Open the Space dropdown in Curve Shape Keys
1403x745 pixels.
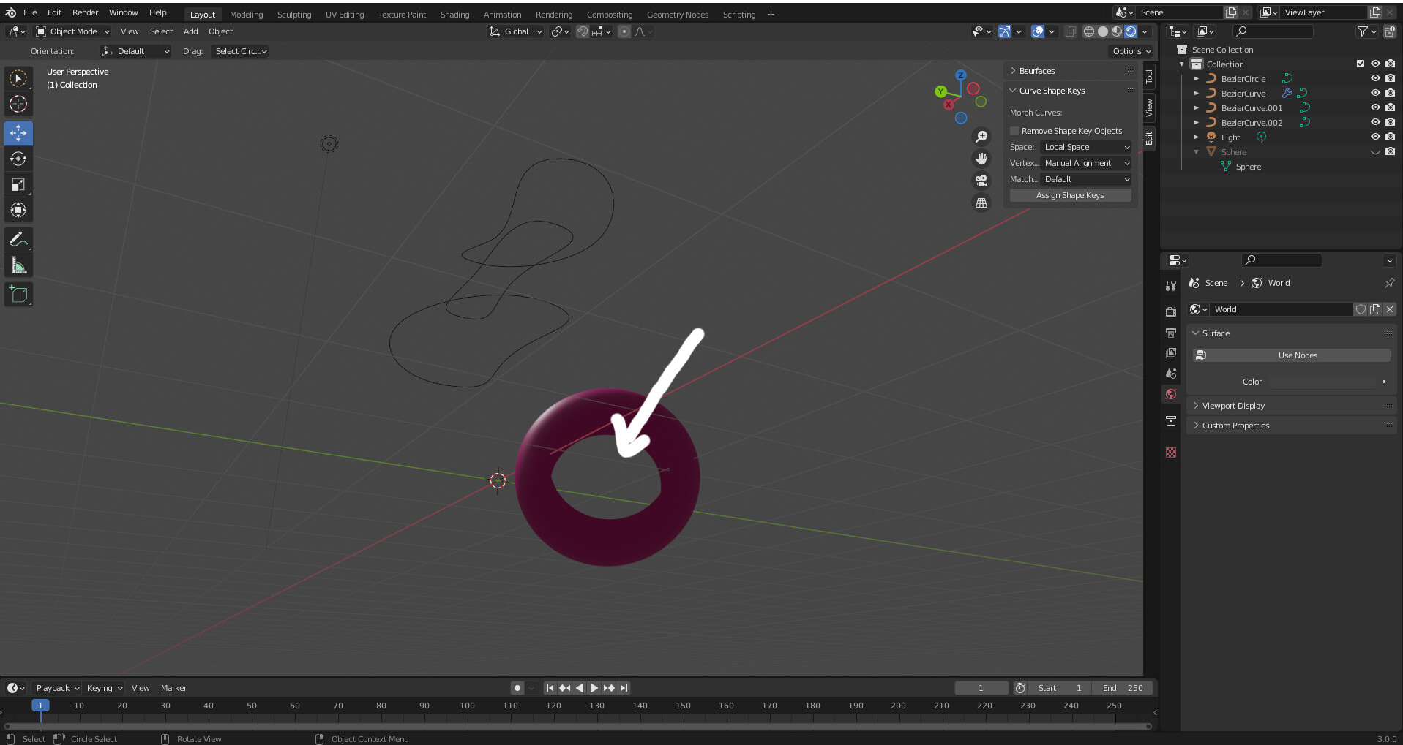(x=1086, y=147)
